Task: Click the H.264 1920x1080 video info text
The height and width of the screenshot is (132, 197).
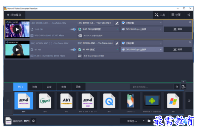Action: [x=50, y=56]
